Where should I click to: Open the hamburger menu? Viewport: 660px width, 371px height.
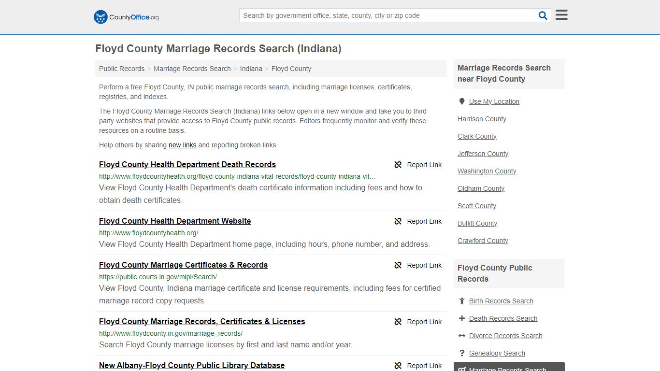[x=561, y=15]
